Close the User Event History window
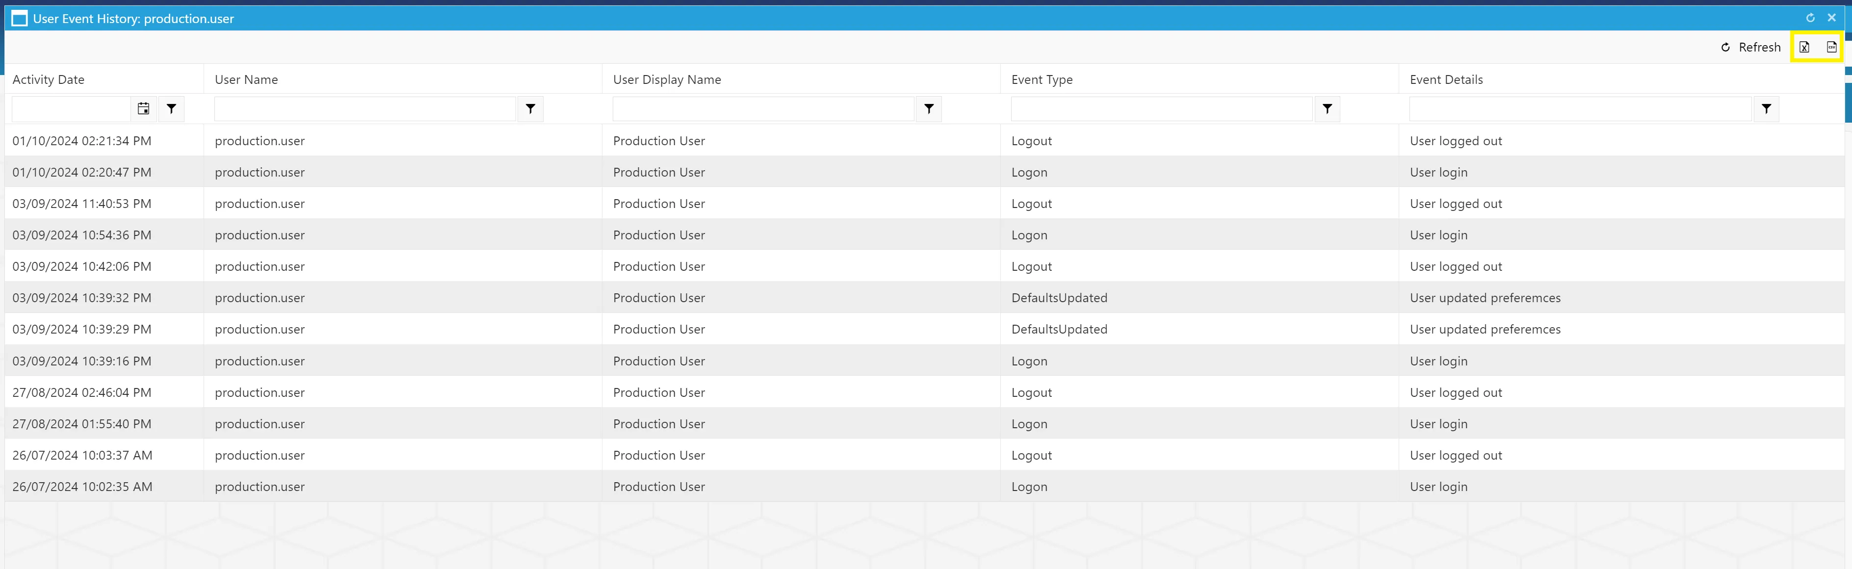1852x569 pixels. (1831, 18)
